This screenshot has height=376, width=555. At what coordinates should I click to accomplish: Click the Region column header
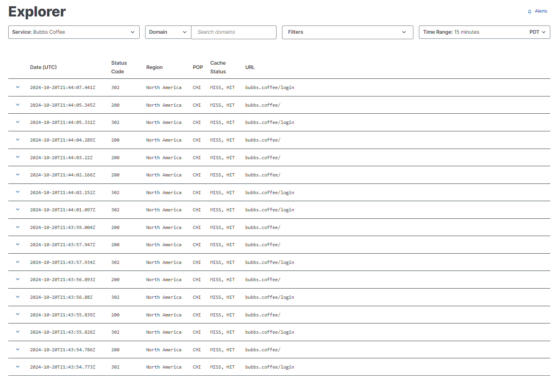(154, 67)
